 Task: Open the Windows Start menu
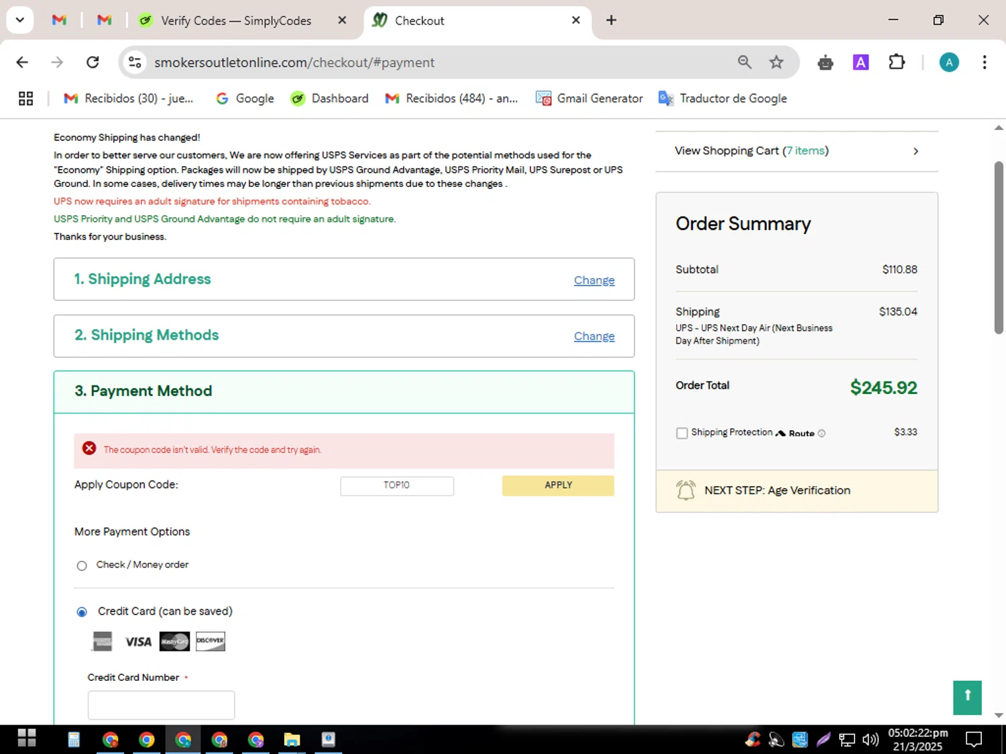(x=27, y=739)
